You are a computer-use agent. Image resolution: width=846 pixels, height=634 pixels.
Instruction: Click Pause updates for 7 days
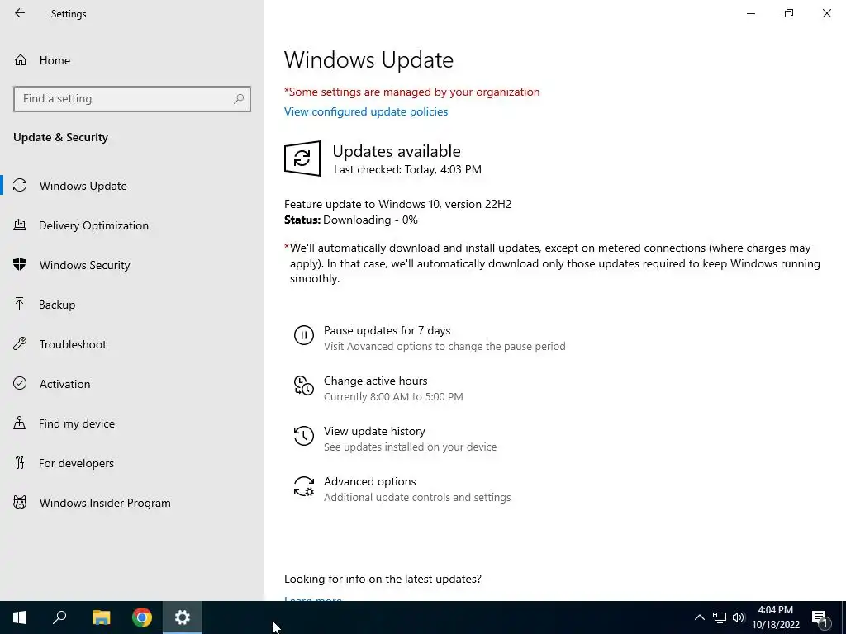coord(387,330)
